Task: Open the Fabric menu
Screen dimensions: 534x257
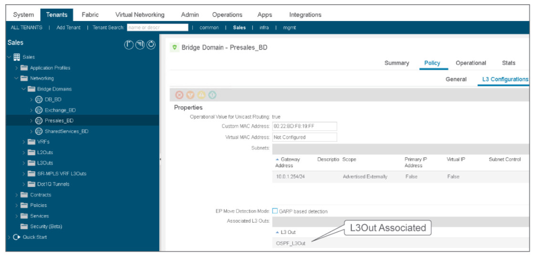Action: (90, 15)
